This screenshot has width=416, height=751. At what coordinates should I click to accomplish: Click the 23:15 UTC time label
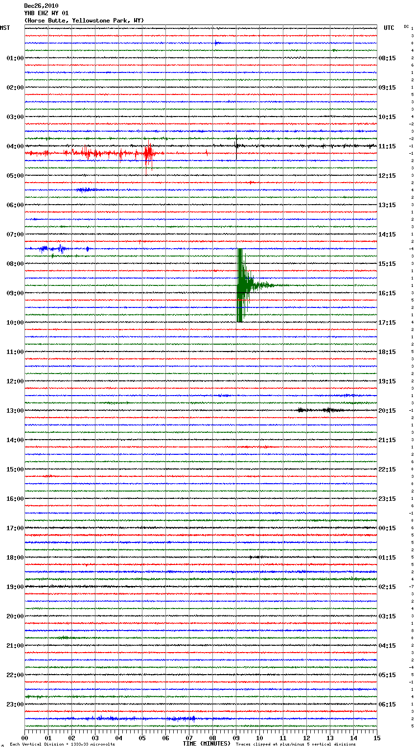387,499
